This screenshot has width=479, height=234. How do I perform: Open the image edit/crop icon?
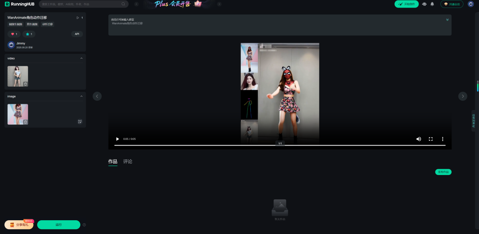80,121
